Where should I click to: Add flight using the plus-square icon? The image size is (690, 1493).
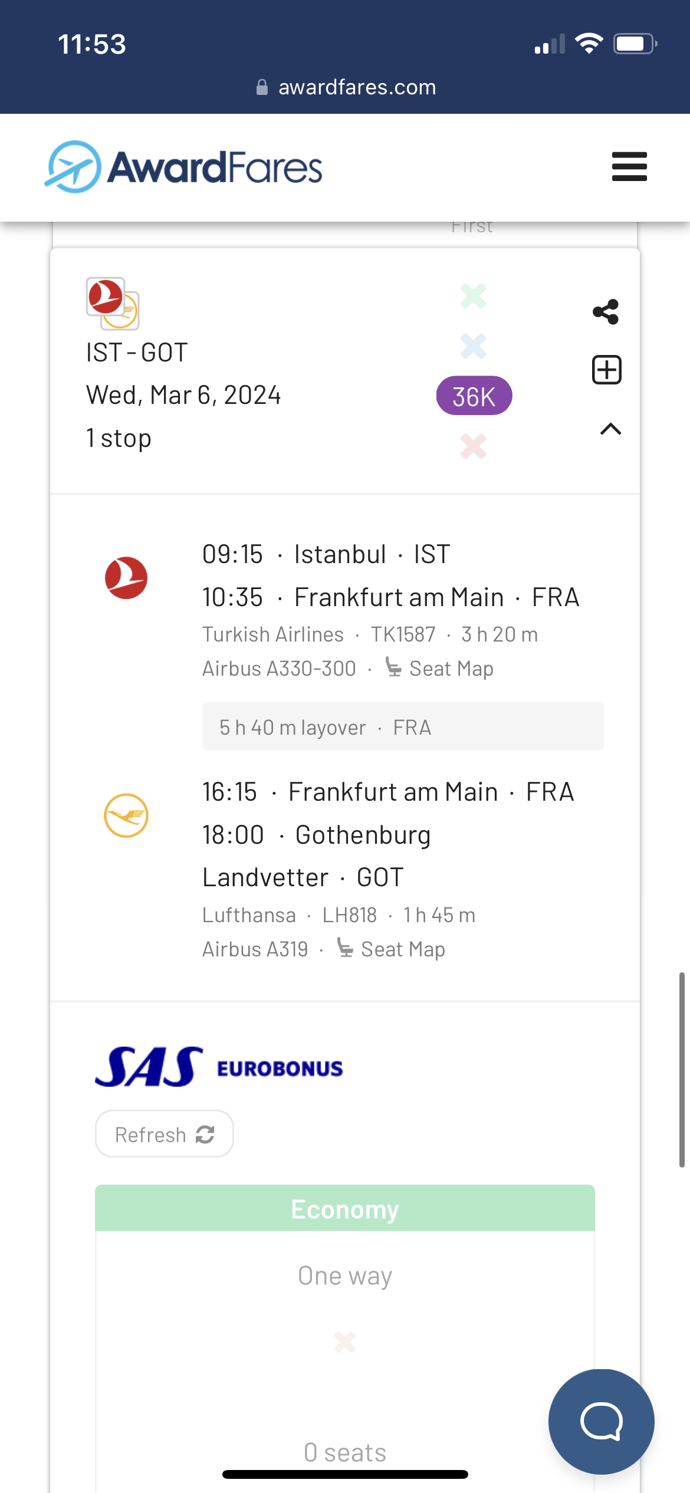tap(606, 370)
